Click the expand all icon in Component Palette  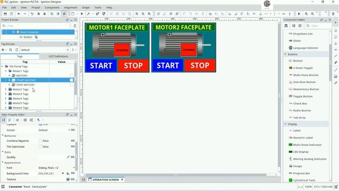[293, 26]
